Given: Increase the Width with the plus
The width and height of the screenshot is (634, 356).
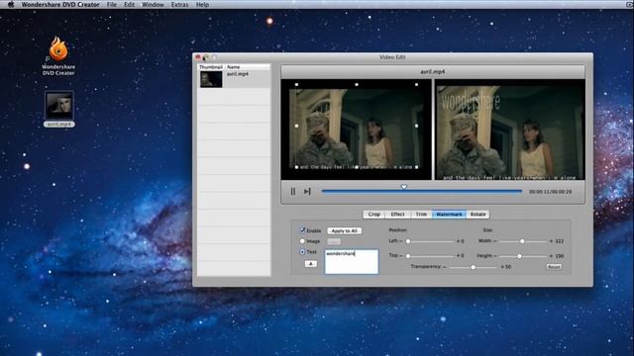Looking at the screenshot, I should pyautogui.click(x=551, y=241).
